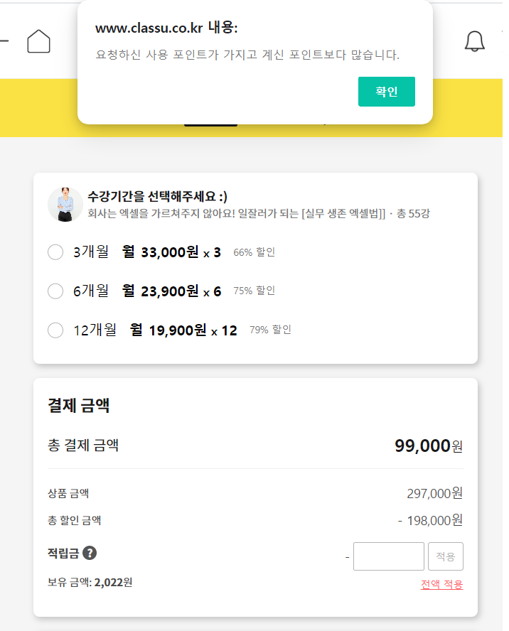Pick the 12개월 period radio button
509x631 pixels.
(55, 330)
